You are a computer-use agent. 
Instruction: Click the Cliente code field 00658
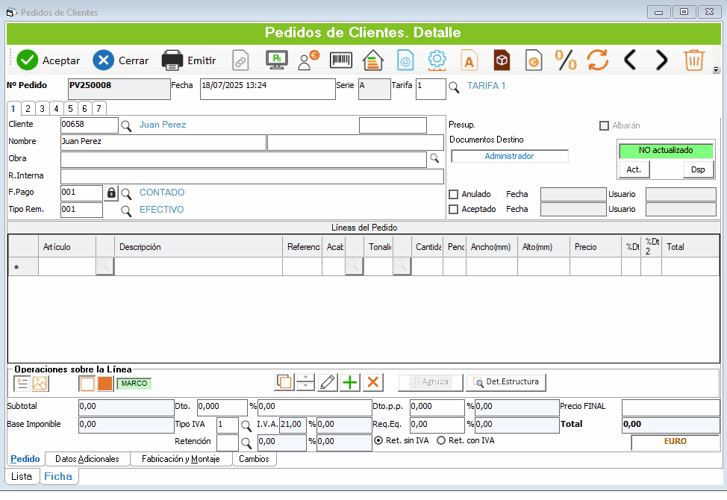[90, 125]
